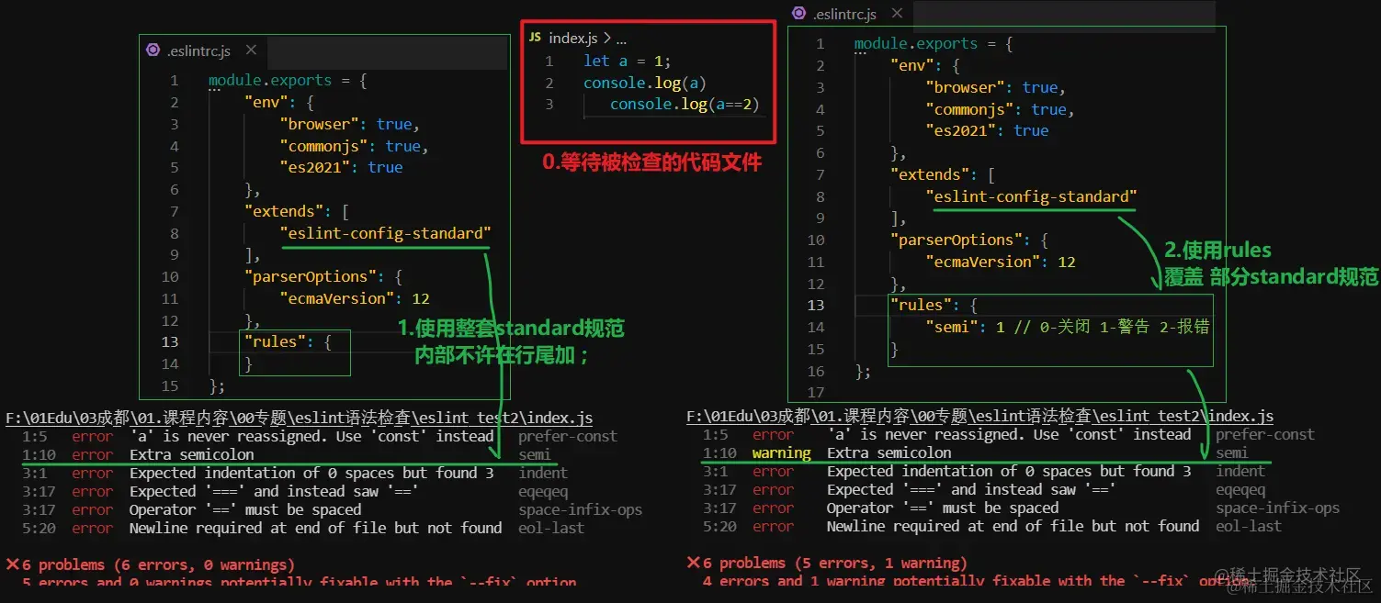Screen dimensions: 1381x603
Task: Click '"env": {' in right editor
Action: (925, 65)
